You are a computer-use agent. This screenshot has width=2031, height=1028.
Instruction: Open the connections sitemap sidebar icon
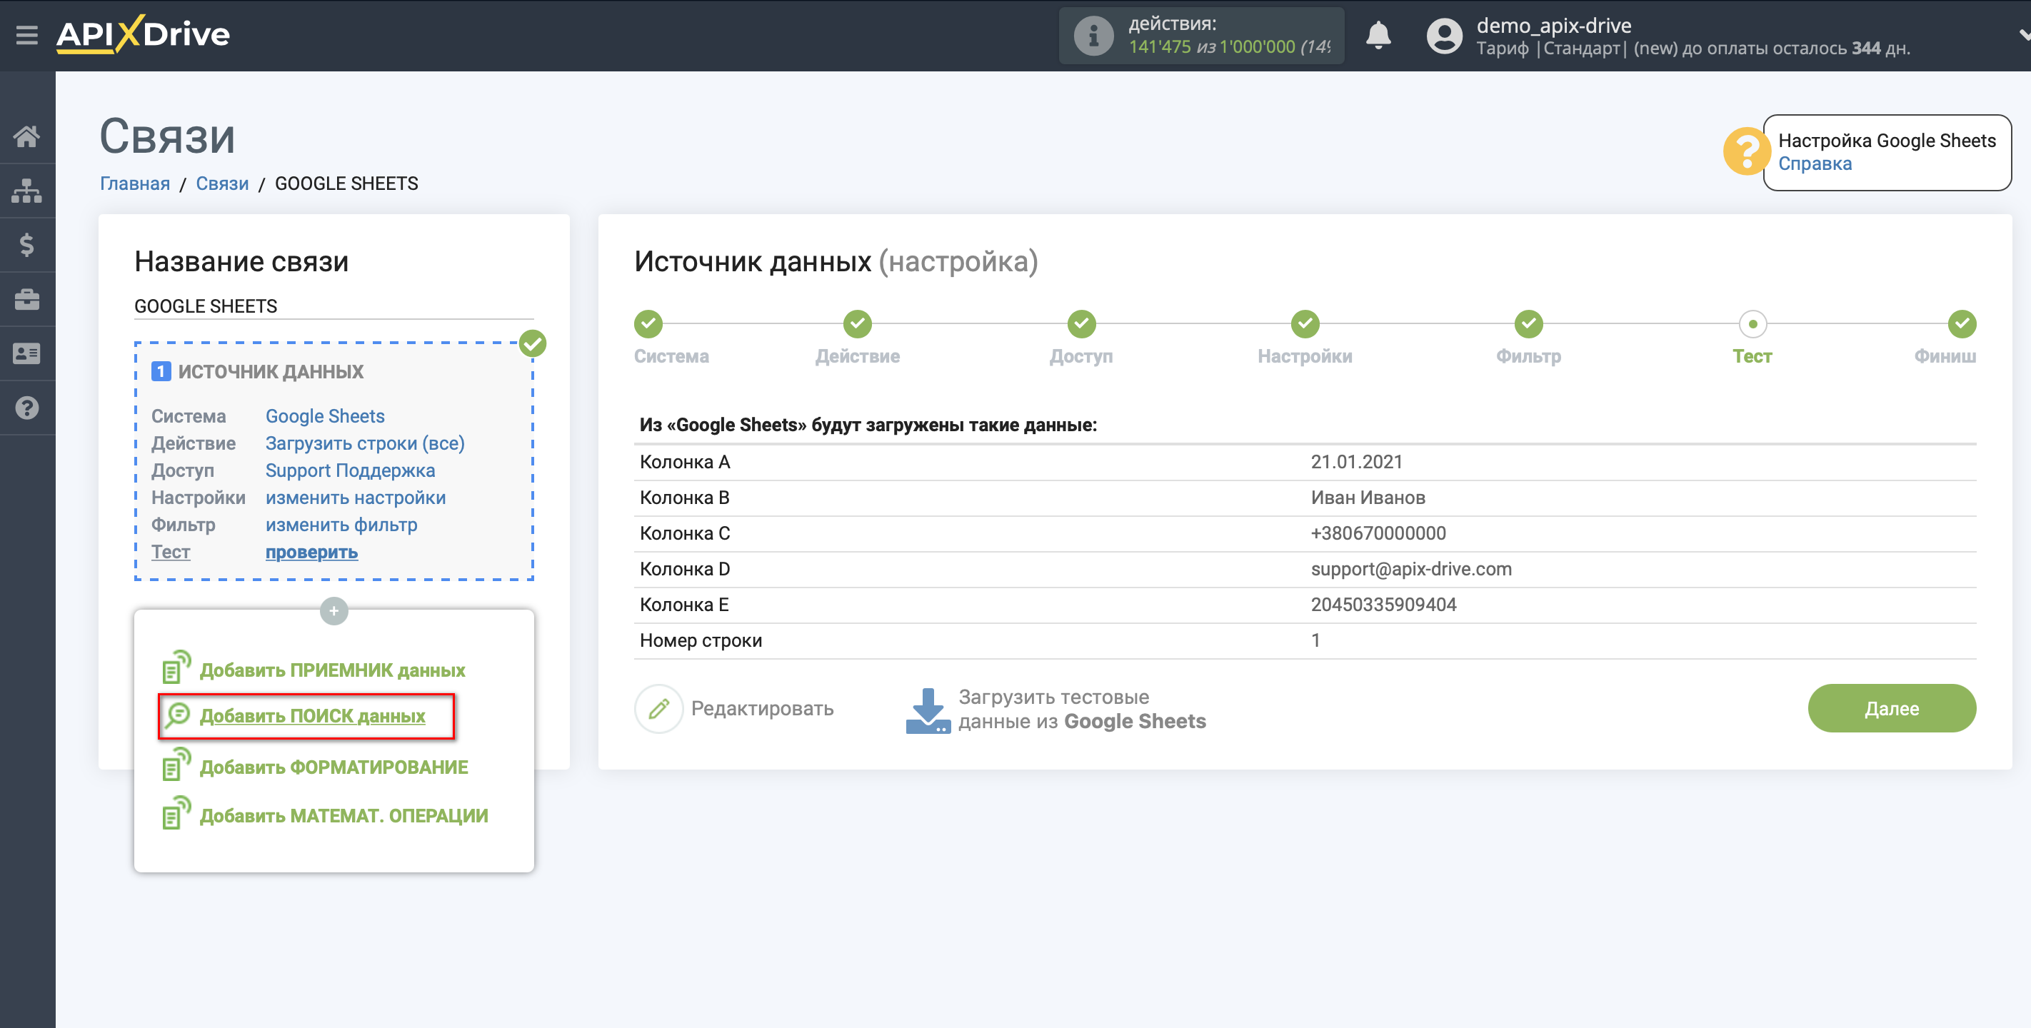coord(27,191)
